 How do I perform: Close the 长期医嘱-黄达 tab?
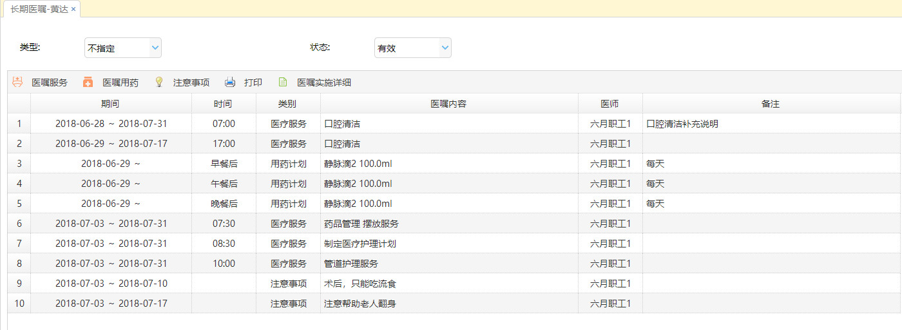(73, 9)
